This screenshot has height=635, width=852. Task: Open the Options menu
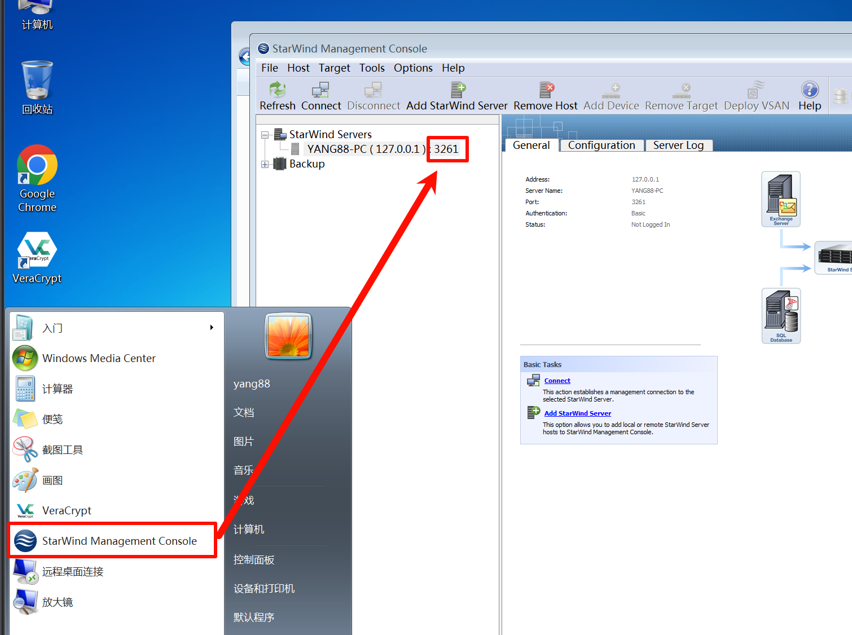tap(414, 68)
